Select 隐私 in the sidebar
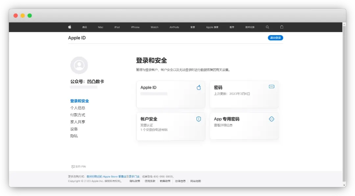355x196 pixels. click(74, 136)
